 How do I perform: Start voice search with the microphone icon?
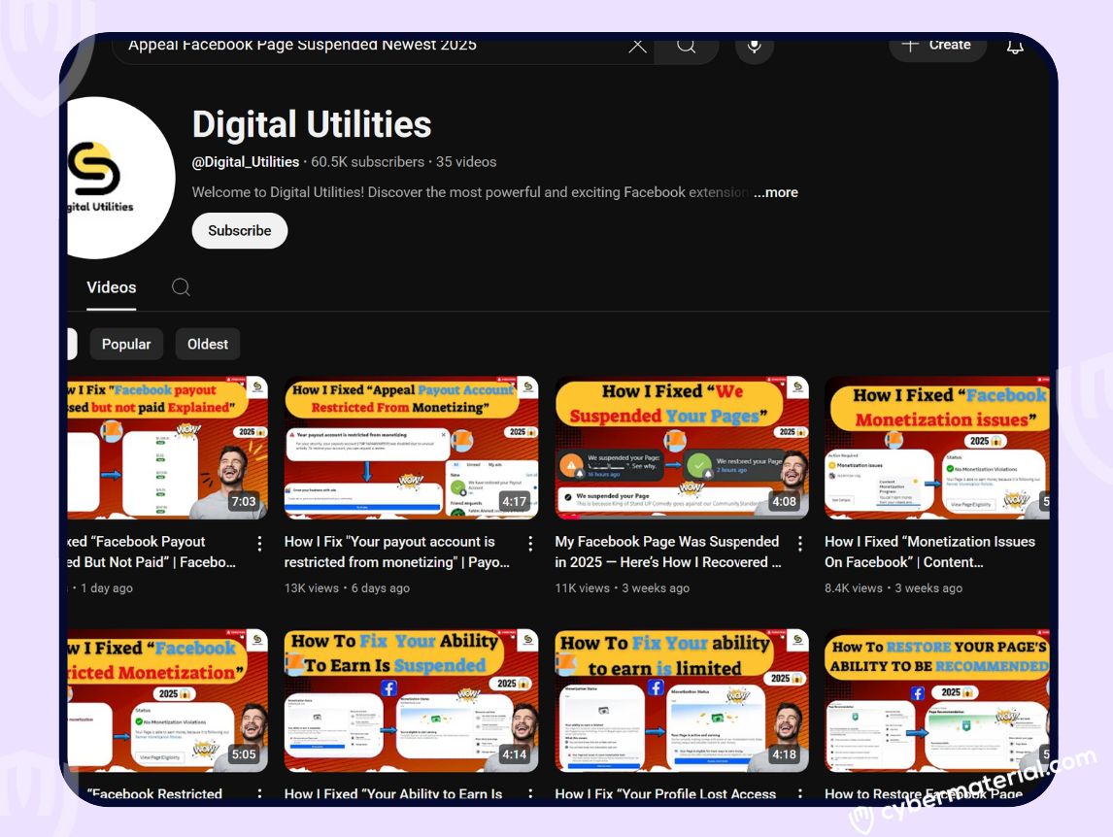tap(754, 47)
